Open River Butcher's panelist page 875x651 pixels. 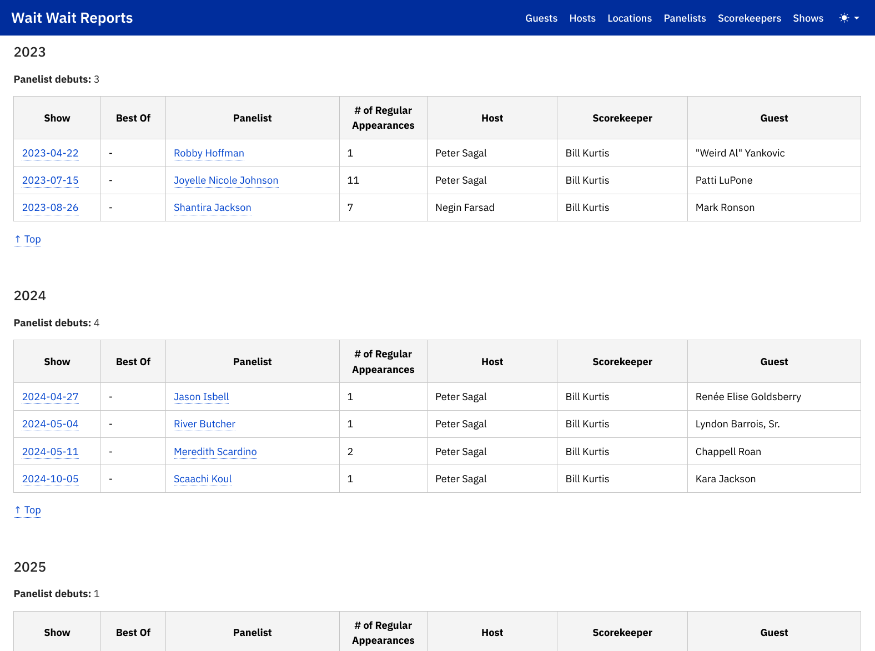(x=204, y=424)
